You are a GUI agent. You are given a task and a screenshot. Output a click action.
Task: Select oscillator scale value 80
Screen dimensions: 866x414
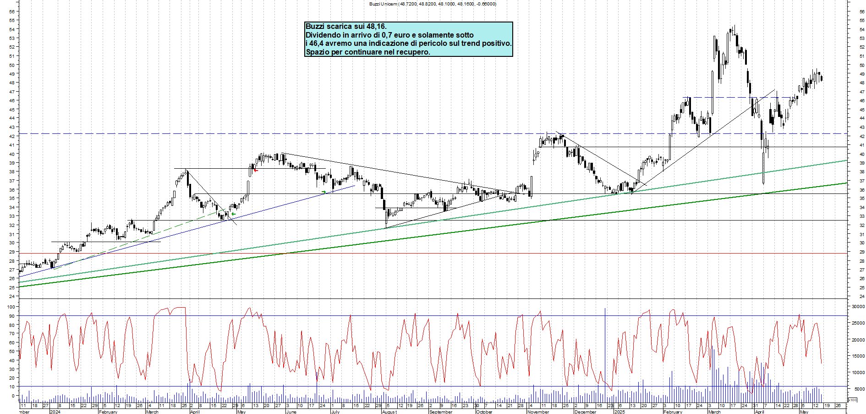pos(12,325)
